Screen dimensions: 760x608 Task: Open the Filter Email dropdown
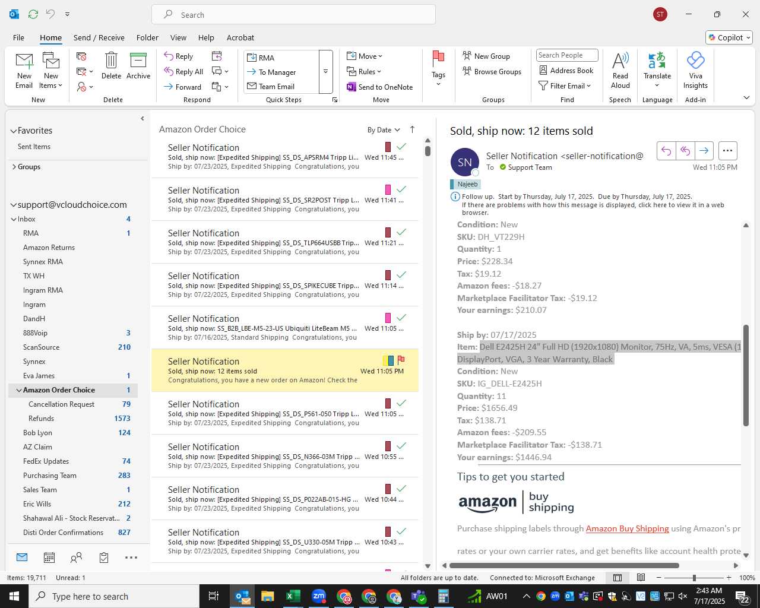coord(565,86)
